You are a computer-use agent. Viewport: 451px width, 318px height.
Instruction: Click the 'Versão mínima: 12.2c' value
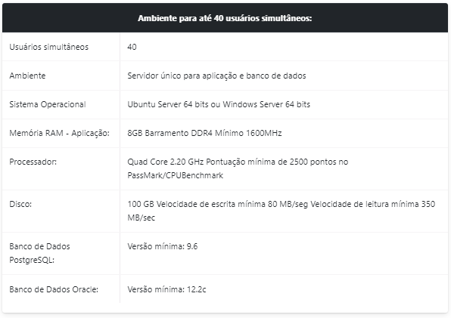(x=166, y=289)
